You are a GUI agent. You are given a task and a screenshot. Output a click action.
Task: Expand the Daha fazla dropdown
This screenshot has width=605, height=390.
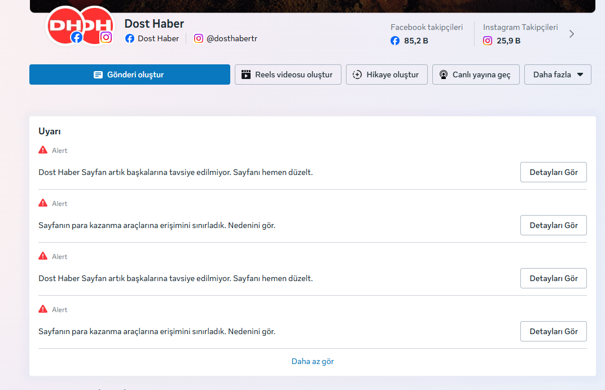coord(558,75)
